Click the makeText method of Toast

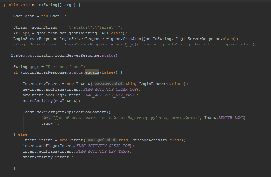click(45, 112)
